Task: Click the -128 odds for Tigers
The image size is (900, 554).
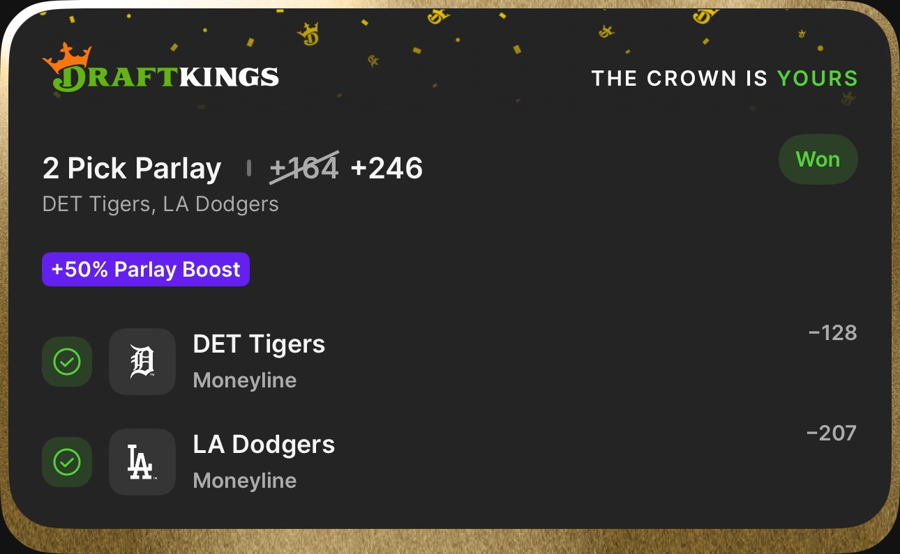Action: pos(832,333)
